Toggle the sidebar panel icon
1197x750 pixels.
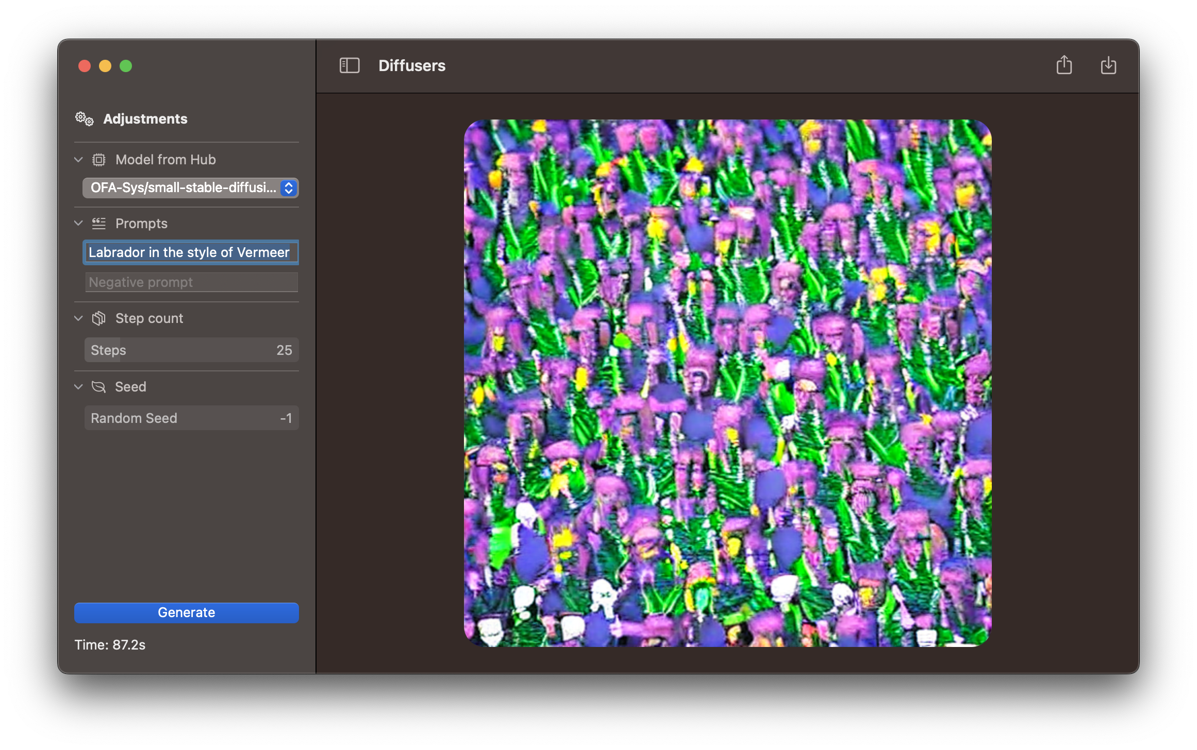(x=350, y=65)
